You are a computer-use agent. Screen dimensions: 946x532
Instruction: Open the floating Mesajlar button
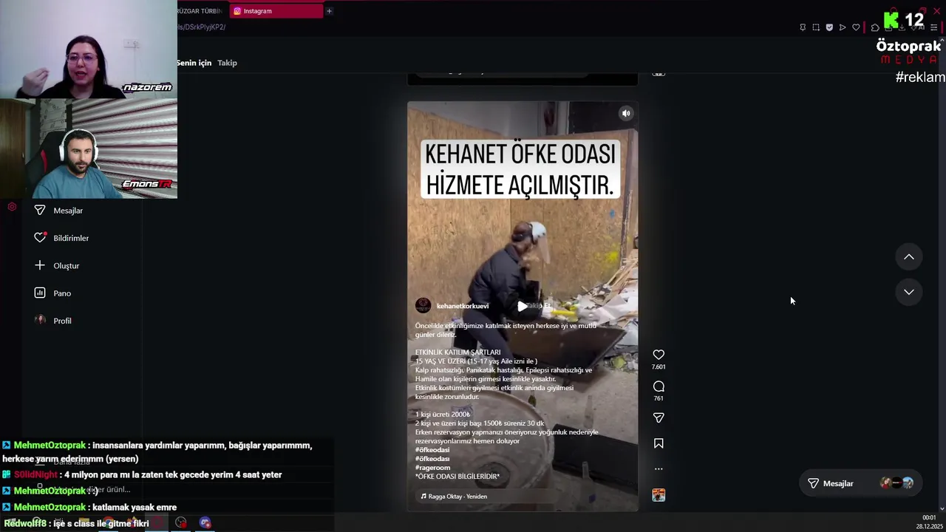(862, 483)
